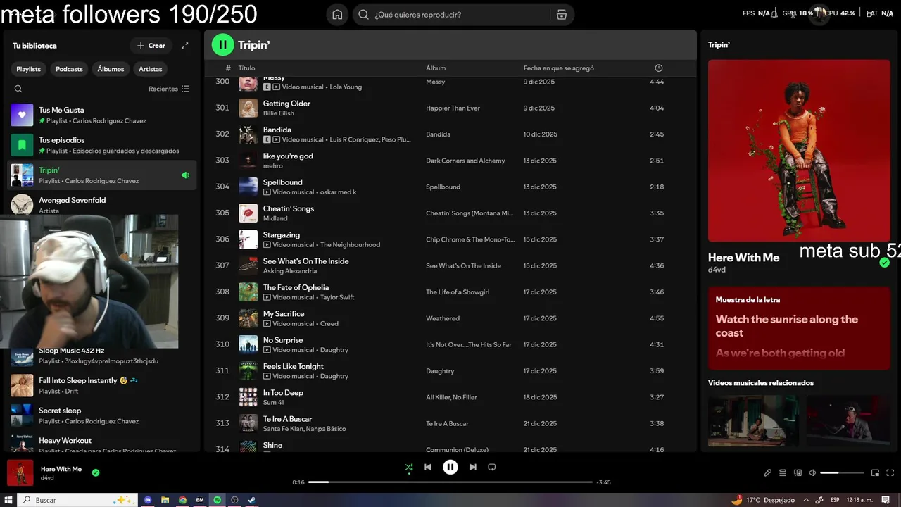
Task: Open the Weathered album link
Action: tap(443, 318)
